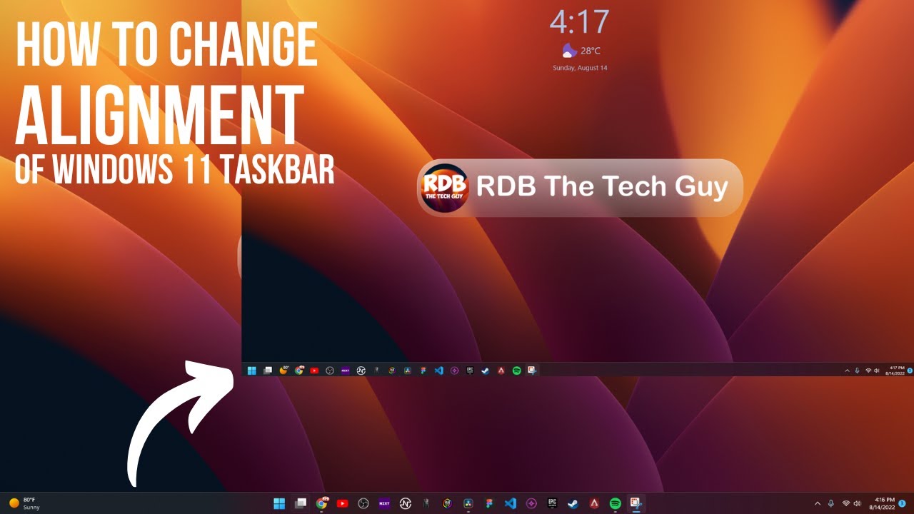Screen dimensions: 914x514
Task: Open Spotify from the centered bottom taskbar
Action: coord(615,503)
